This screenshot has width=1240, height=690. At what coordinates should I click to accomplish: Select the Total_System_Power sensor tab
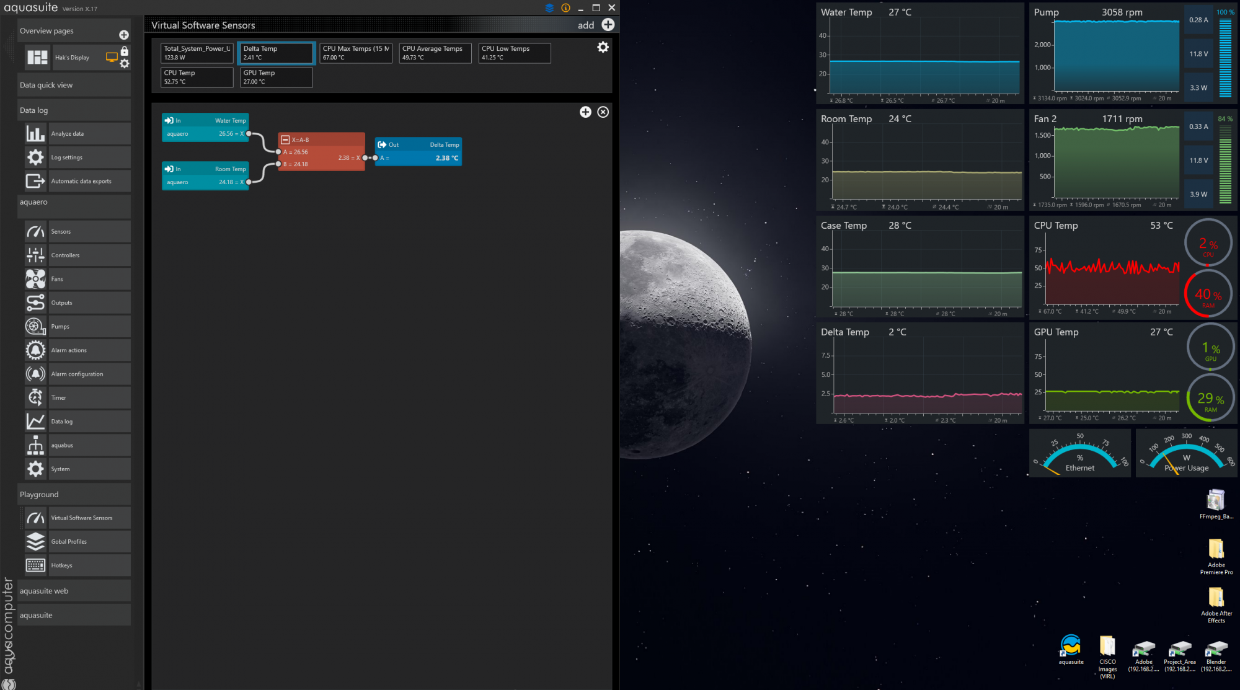(197, 53)
